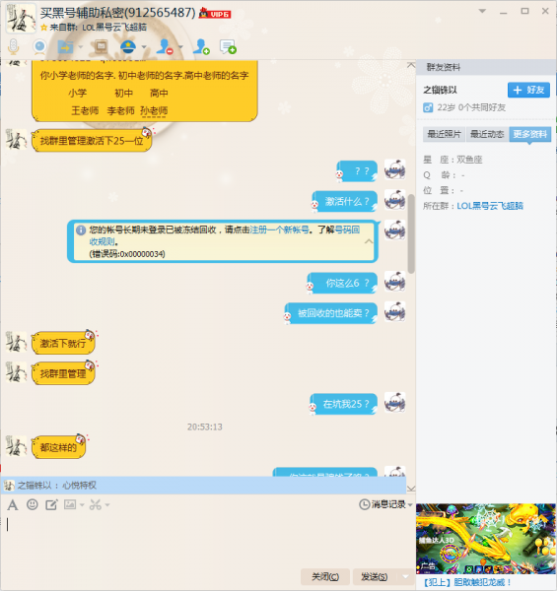Start a voice call with the microphone icon

13,46
